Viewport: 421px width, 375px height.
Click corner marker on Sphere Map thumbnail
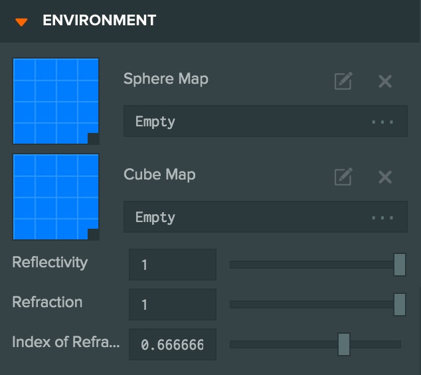coord(94,138)
